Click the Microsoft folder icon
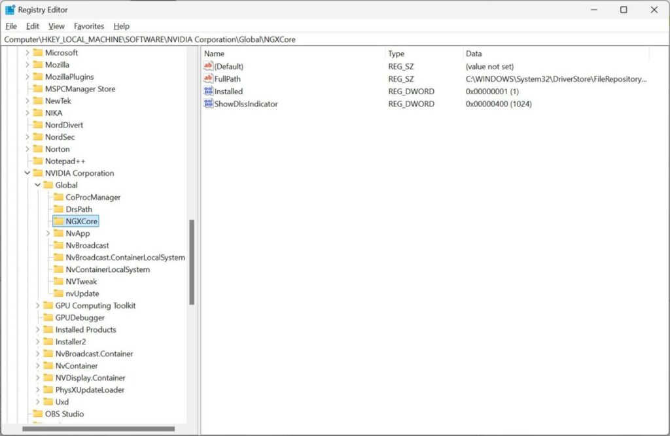The image size is (670, 436). [x=38, y=52]
